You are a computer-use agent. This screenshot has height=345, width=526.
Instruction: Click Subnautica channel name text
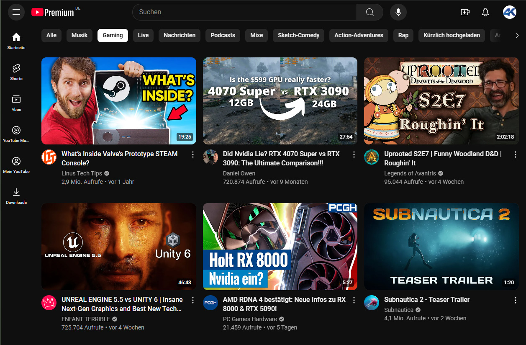pos(399,310)
